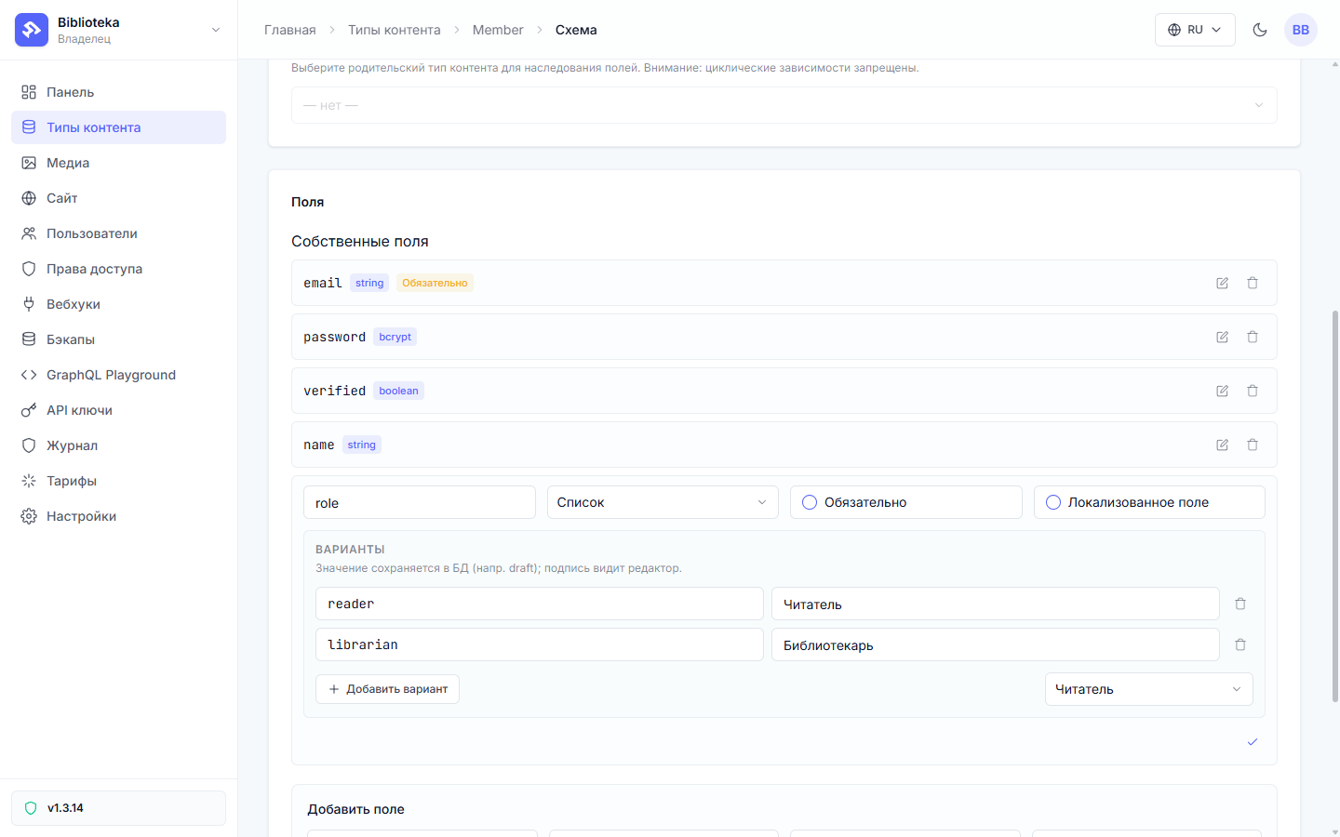Click the Обязательно badge on email
This screenshot has width=1340, height=837.
point(435,283)
